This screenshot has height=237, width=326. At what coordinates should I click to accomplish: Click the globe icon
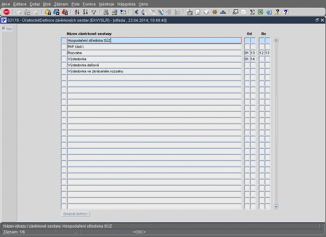tap(206, 12)
